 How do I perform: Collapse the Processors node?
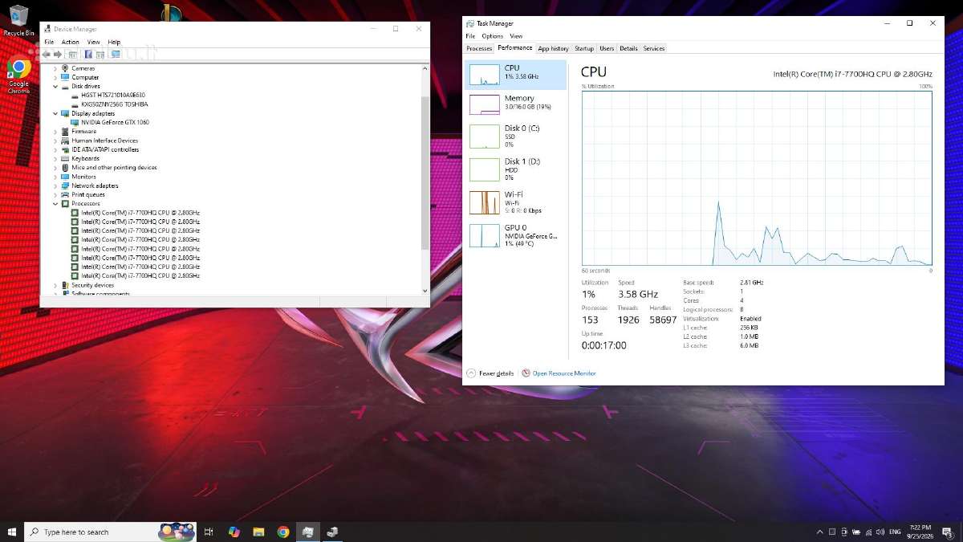(x=55, y=204)
